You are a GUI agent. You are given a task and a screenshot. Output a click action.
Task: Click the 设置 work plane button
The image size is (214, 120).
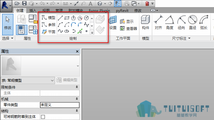(x=113, y=23)
